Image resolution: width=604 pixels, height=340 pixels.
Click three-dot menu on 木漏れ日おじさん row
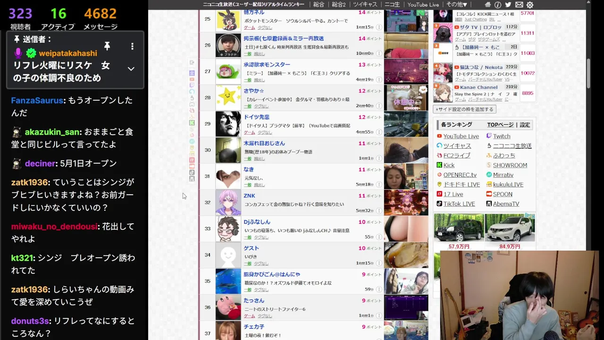pos(379,158)
